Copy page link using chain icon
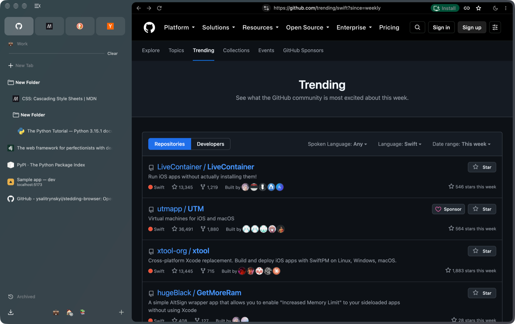 pyautogui.click(x=467, y=8)
